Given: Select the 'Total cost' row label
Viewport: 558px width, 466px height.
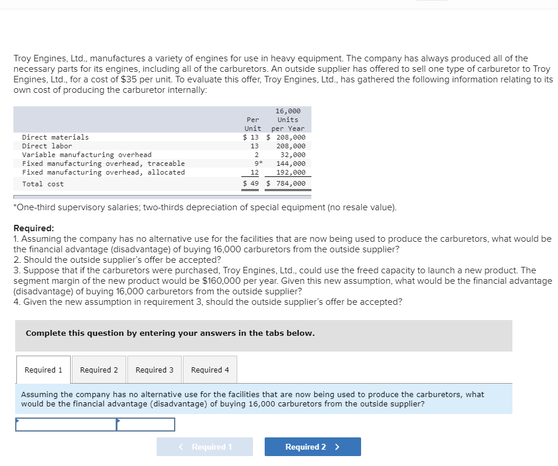Looking at the screenshot, I should (43, 184).
